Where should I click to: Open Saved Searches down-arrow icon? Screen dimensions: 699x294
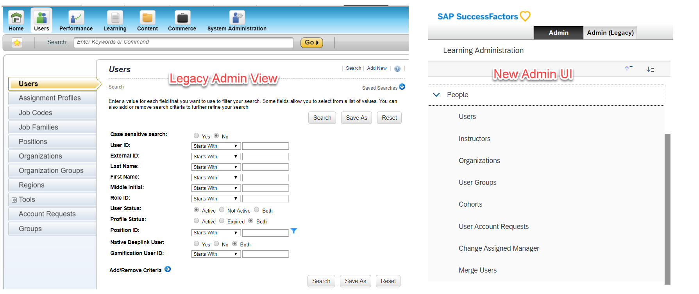point(402,87)
